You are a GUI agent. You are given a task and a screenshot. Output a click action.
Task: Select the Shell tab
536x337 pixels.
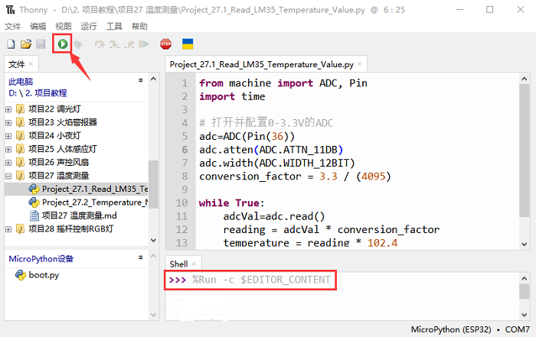[178, 263]
